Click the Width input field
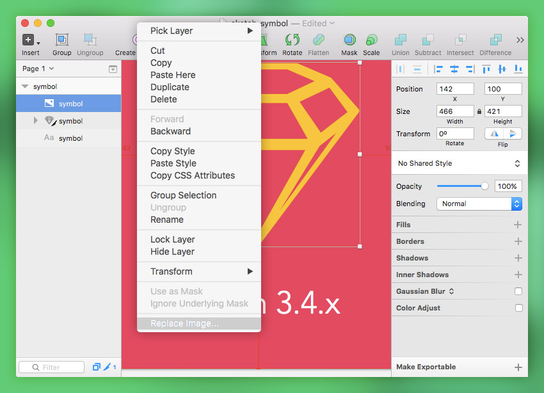Image resolution: width=544 pixels, height=393 pixels. tap(455, 111)
